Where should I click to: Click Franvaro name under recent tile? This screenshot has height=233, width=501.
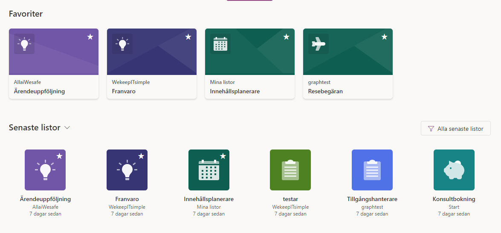[127, 199]
